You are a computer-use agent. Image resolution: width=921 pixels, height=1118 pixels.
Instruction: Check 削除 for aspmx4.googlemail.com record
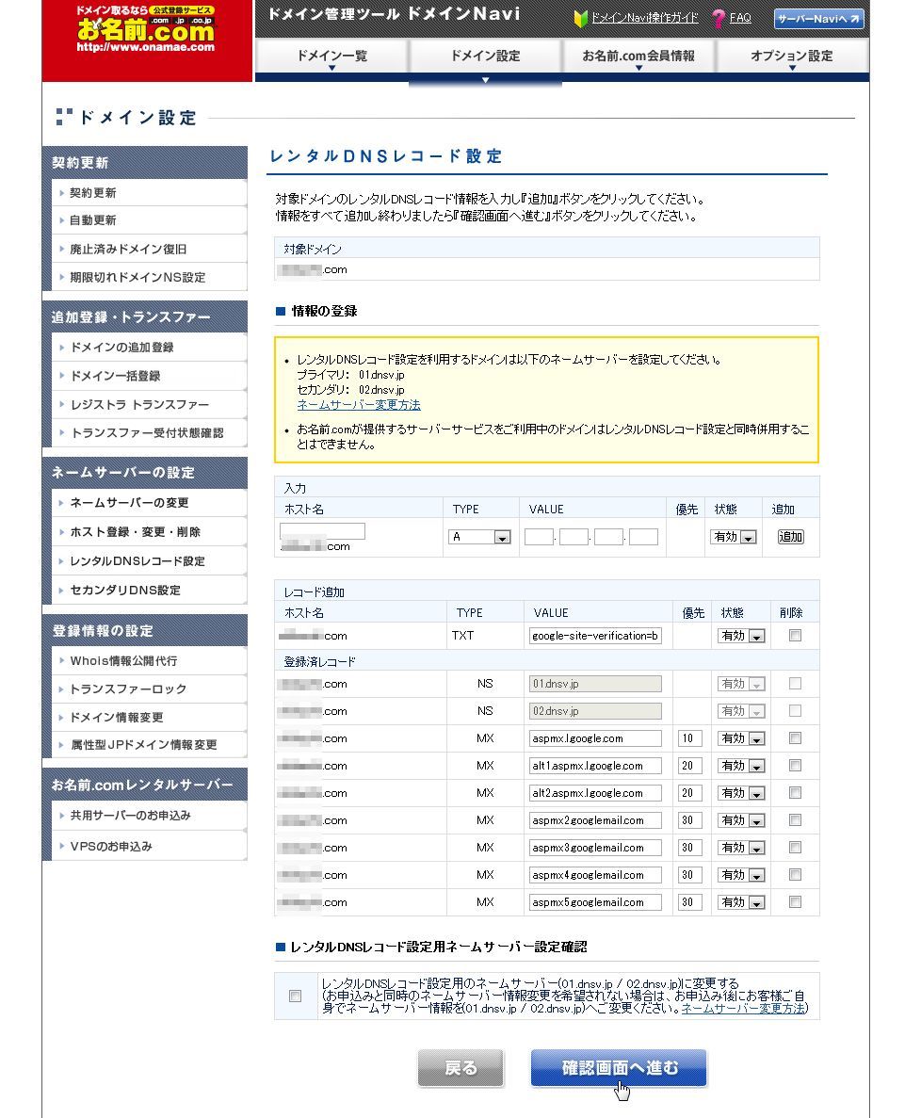point(796,875)
